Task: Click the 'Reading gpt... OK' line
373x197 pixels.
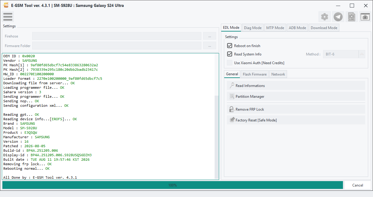Action: point(21,115)
